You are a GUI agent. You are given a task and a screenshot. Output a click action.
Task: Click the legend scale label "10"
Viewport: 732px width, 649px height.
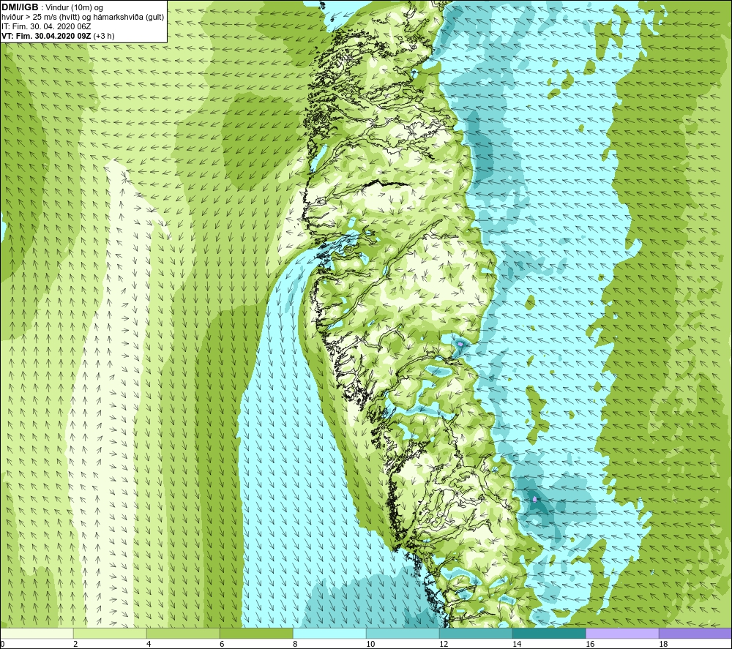(370, 645)
